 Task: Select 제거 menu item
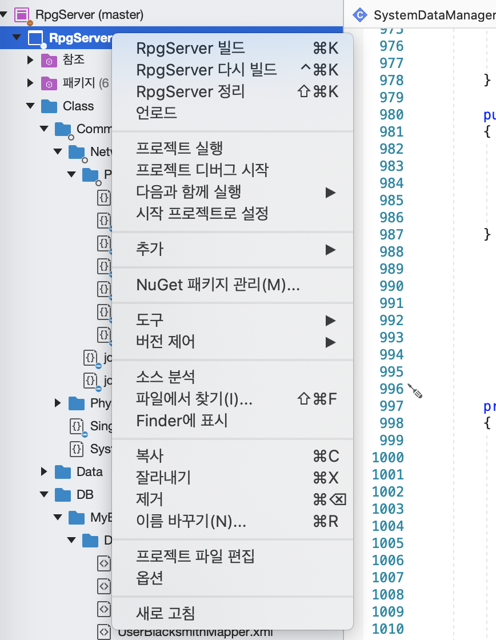tap(232, 499)
